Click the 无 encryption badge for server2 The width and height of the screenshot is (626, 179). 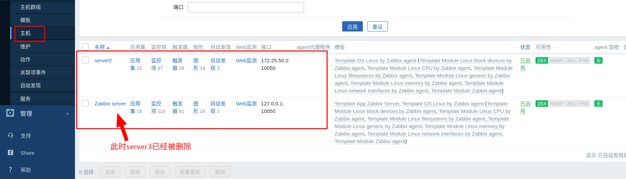click(598, 61)
